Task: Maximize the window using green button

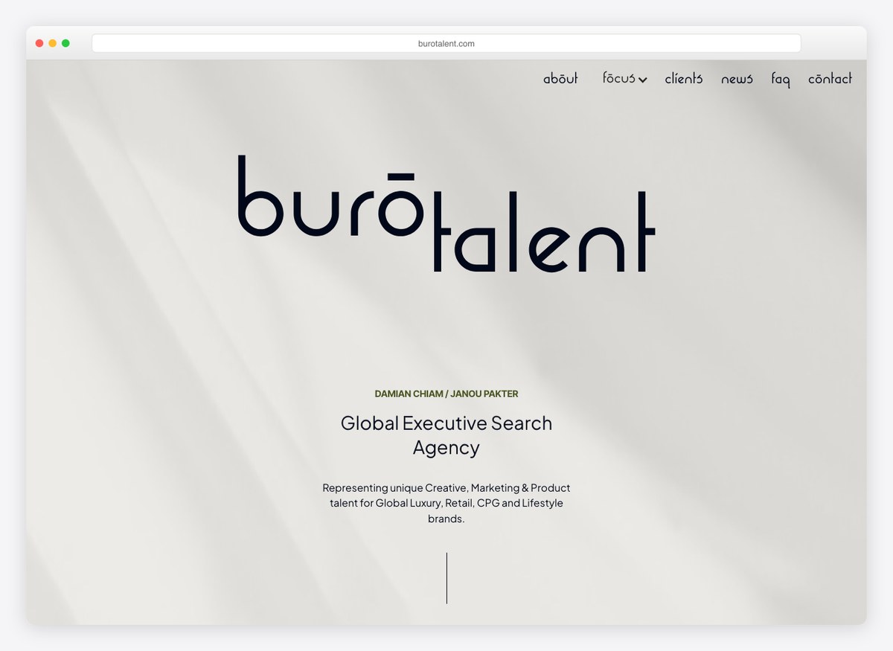Action: click(65, 43)
